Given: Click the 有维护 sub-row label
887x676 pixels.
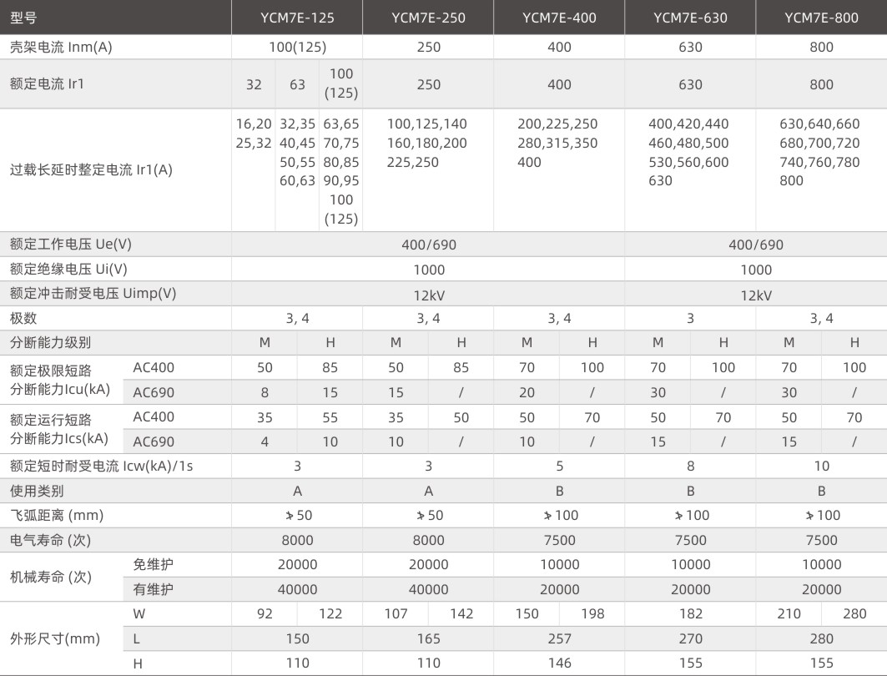Looking at the screenshot, I should 153,589.
